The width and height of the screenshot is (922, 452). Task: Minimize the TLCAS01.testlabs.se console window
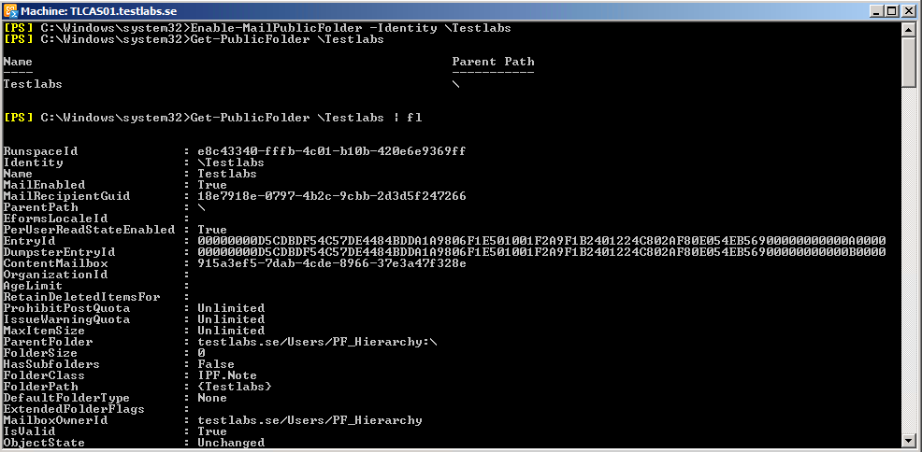pos(876,10)
